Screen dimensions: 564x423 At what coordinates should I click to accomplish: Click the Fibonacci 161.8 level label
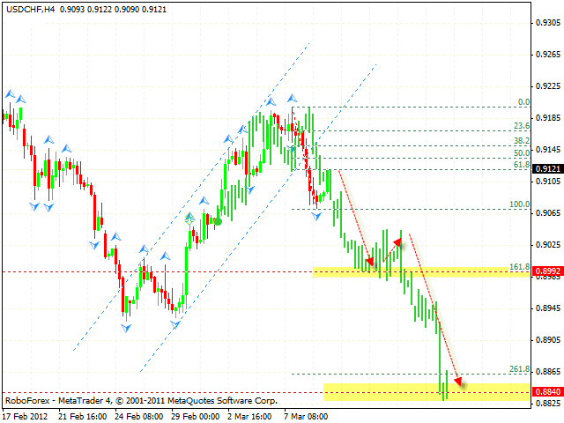[x=519, y=266]
